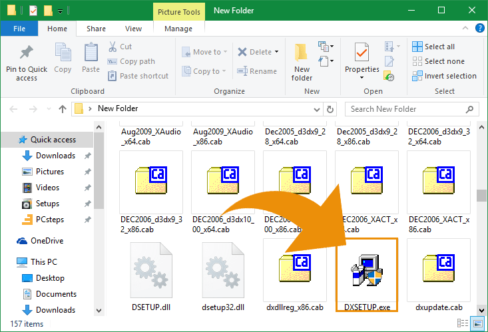Switch to Details view in the status bar
Viewport: 488px width, 332px height.
[x=463, y=323]
